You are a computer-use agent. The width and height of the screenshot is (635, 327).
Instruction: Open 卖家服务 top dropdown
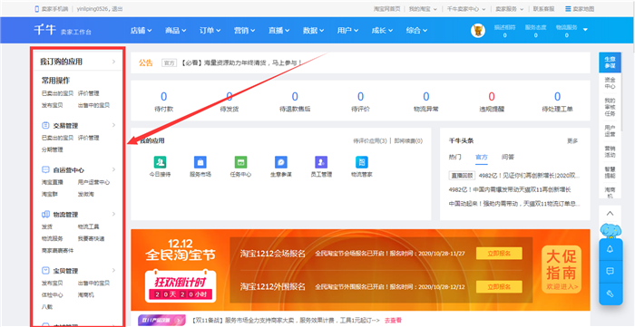(510, 8)
